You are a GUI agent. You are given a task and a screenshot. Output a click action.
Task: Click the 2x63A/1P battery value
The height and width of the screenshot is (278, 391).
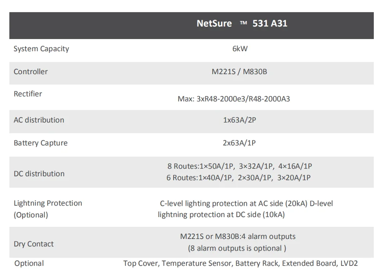(x=239, y=143)
